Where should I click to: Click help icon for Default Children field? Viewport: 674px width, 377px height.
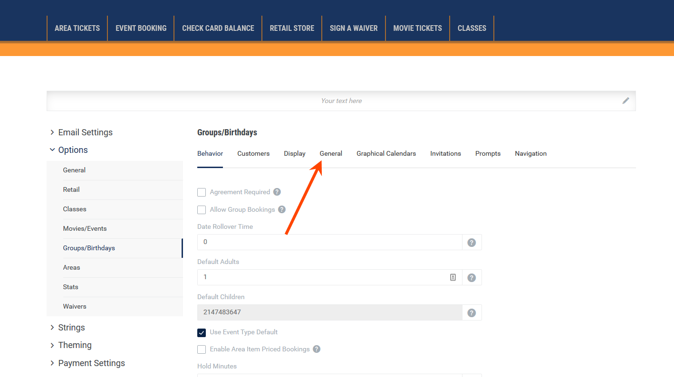[x=472, y=313]
